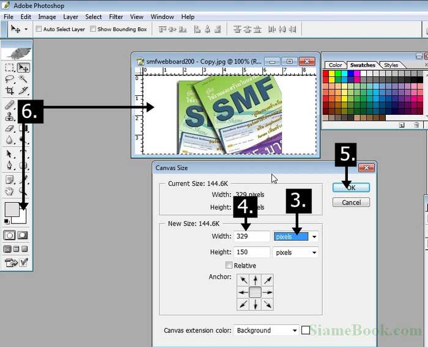Screen dimensions: 428x347
Task: Check the Relative checkbox
Action: 229,265
